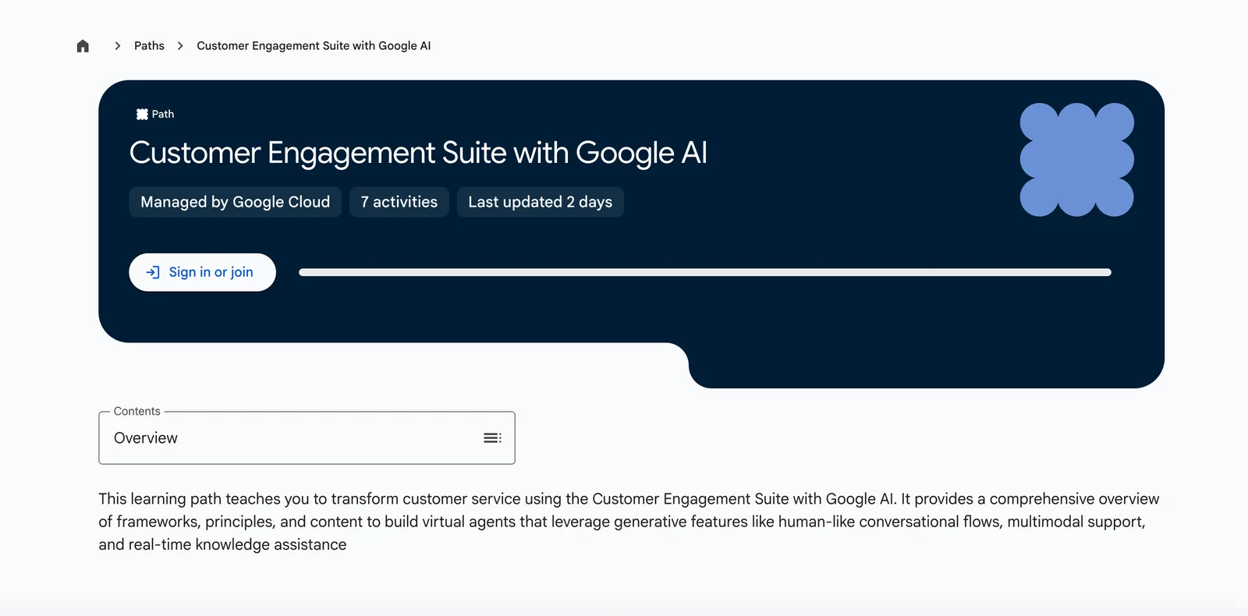Click the login arrow icon in sign-in button
This screenshot has width=1248, height=616.
click(153, 272)
